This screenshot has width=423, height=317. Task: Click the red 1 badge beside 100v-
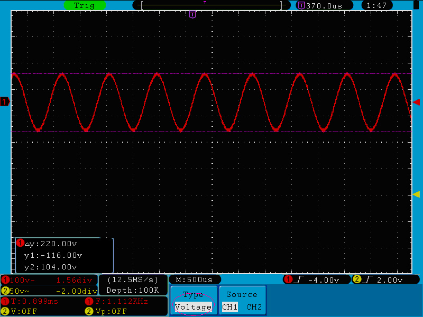pyautogui.click(x=5, y=280)
